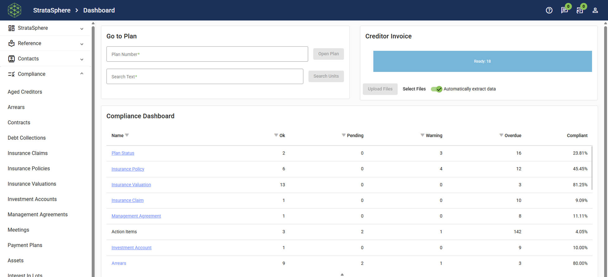
Task: Click the blue Ready: 18 bar
Action: coord(482,61)
